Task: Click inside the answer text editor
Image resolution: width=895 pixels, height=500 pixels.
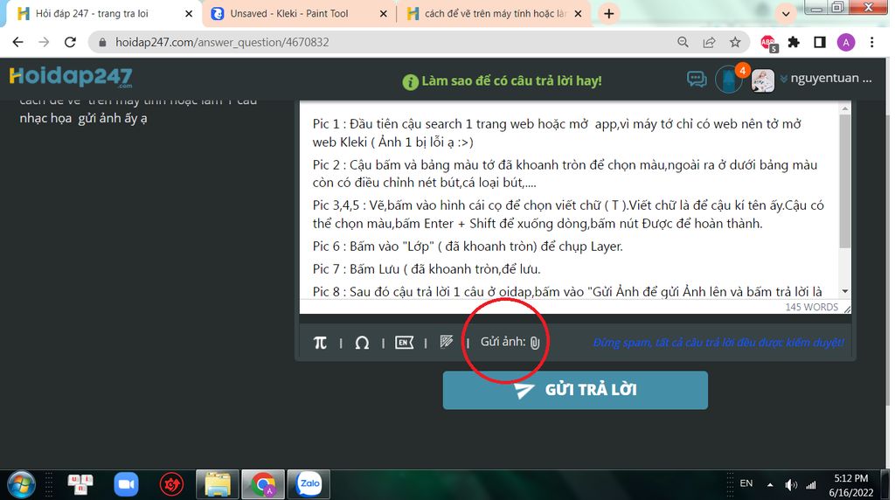Action: [x=570, y=201]
